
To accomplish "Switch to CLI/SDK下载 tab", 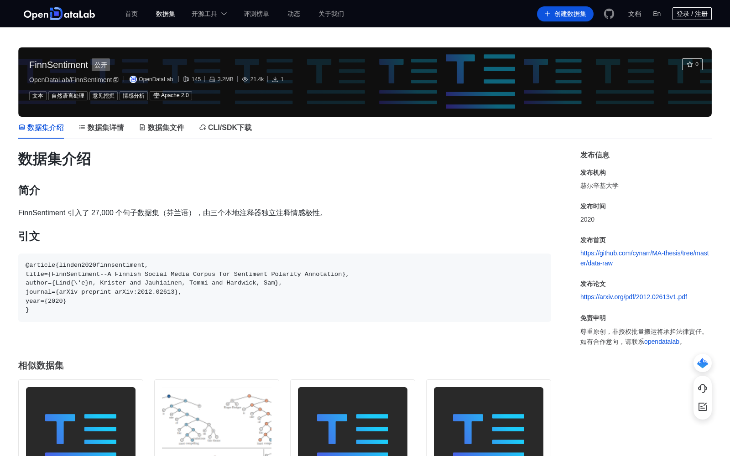I will (x=225, y=128).
